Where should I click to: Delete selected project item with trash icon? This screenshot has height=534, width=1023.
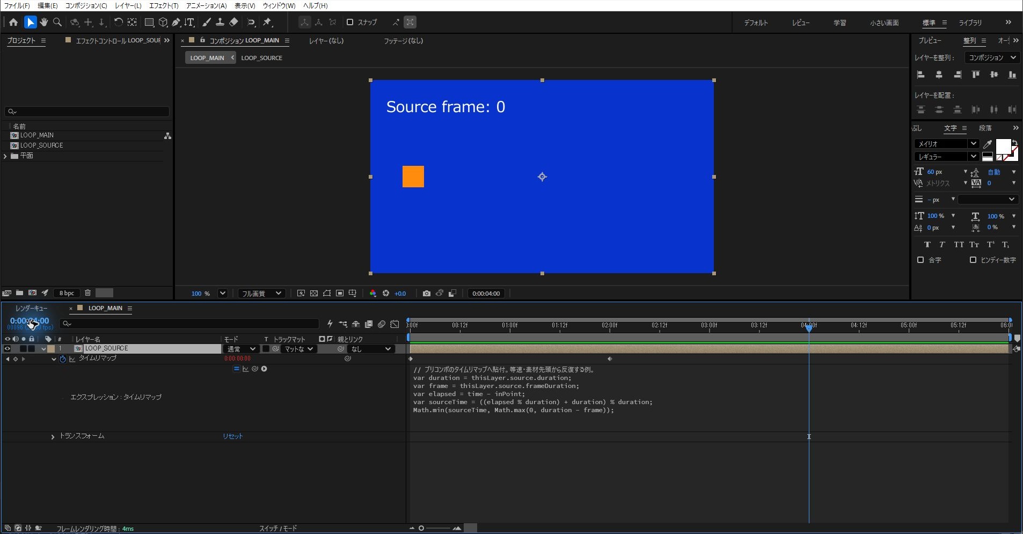(x=87, y=293)
